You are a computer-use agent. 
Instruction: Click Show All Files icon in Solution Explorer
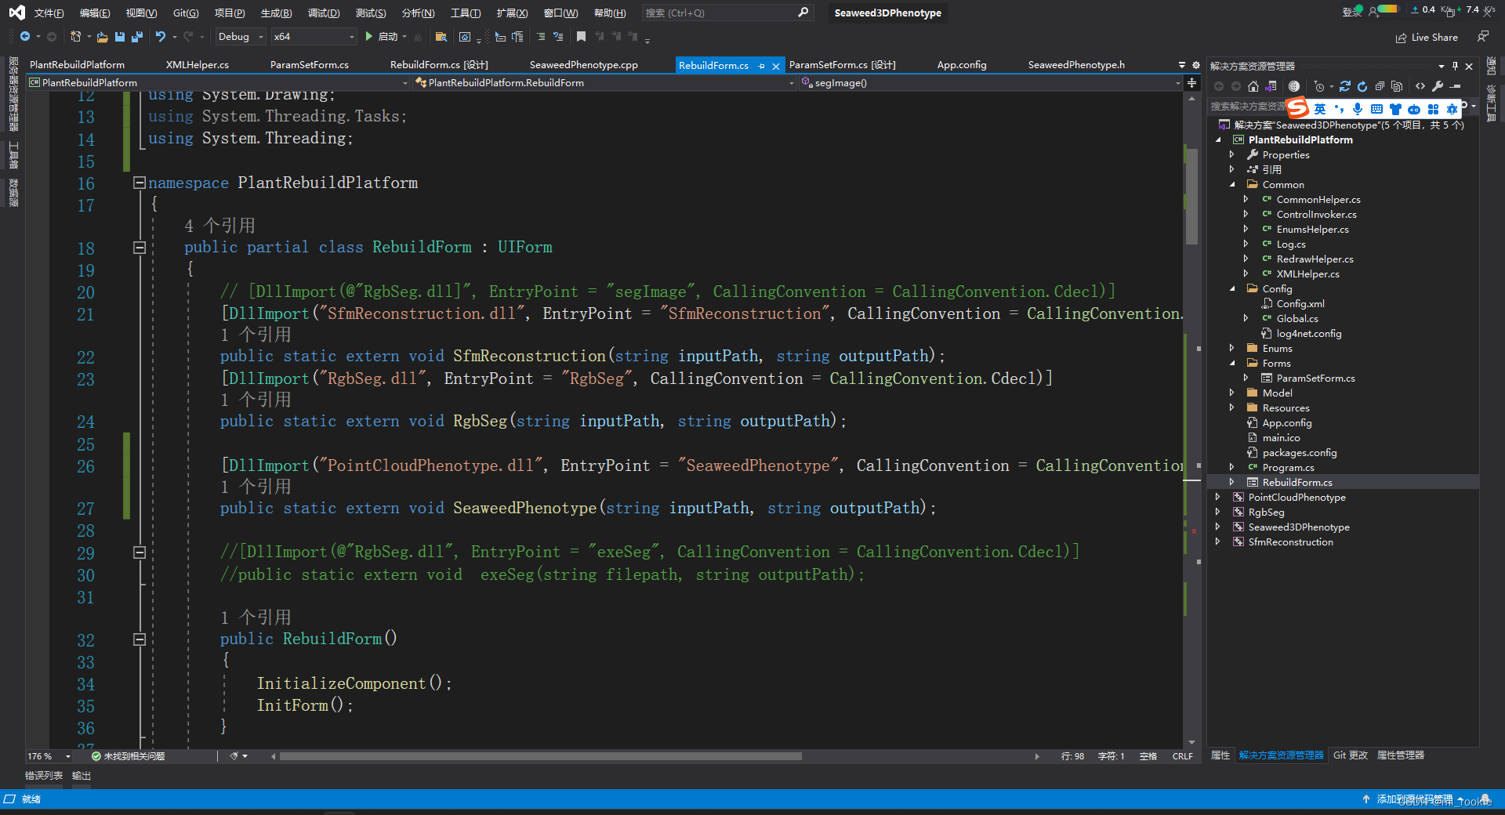coord(1397,86)
